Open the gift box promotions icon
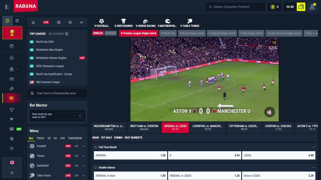Viewport: 321px width, 180px height. (12, 46)
